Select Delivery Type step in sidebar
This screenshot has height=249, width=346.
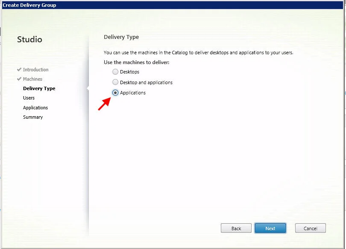[x=39, y=88]
